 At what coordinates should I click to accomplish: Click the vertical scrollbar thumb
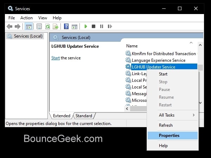(x=200, y=67)
